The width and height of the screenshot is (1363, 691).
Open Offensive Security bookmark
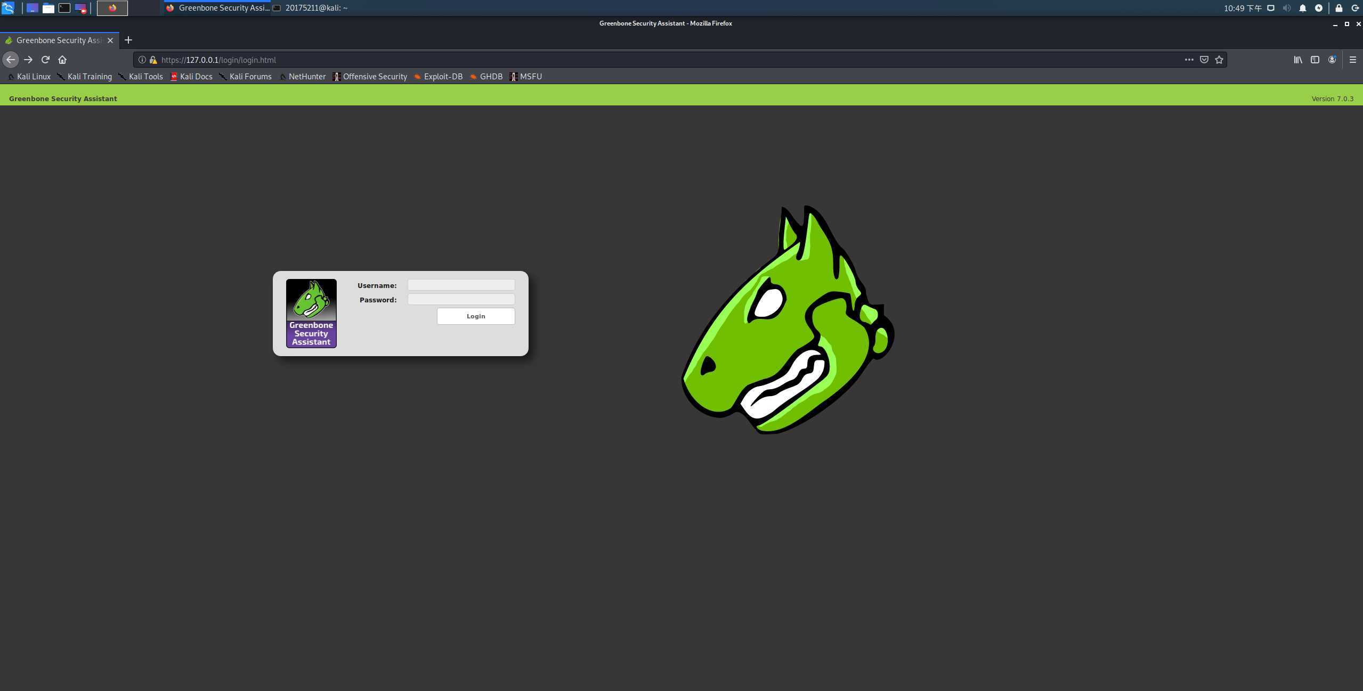[x=370, y=77]
